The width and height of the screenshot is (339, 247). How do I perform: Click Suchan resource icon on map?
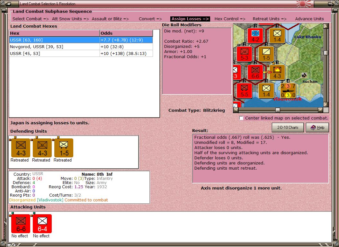pyautogui.click(x=304, y=75)
